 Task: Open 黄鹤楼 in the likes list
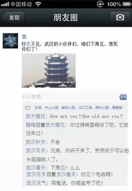pos(117,108)
